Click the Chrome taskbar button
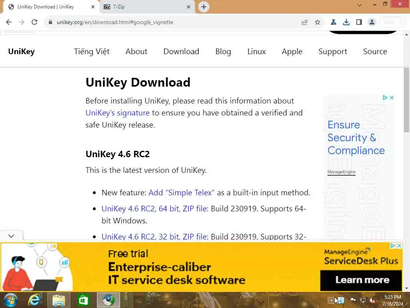 109,300
